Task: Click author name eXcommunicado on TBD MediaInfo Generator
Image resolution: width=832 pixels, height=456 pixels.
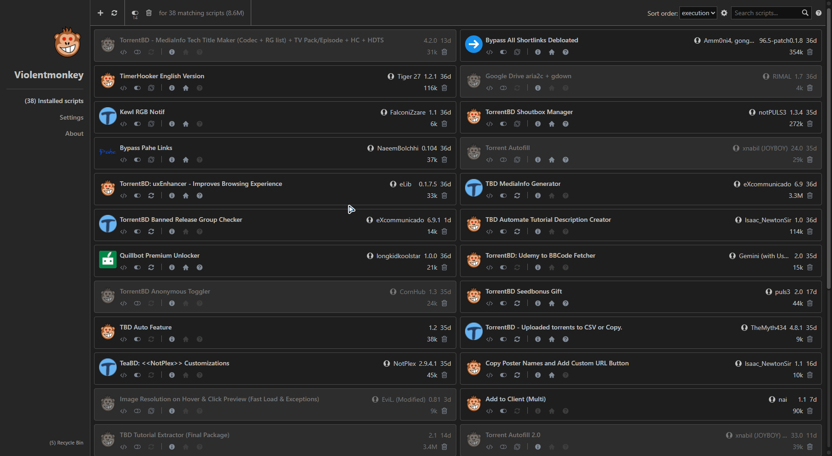Action: pyautogui.click(x=767, y=184)
